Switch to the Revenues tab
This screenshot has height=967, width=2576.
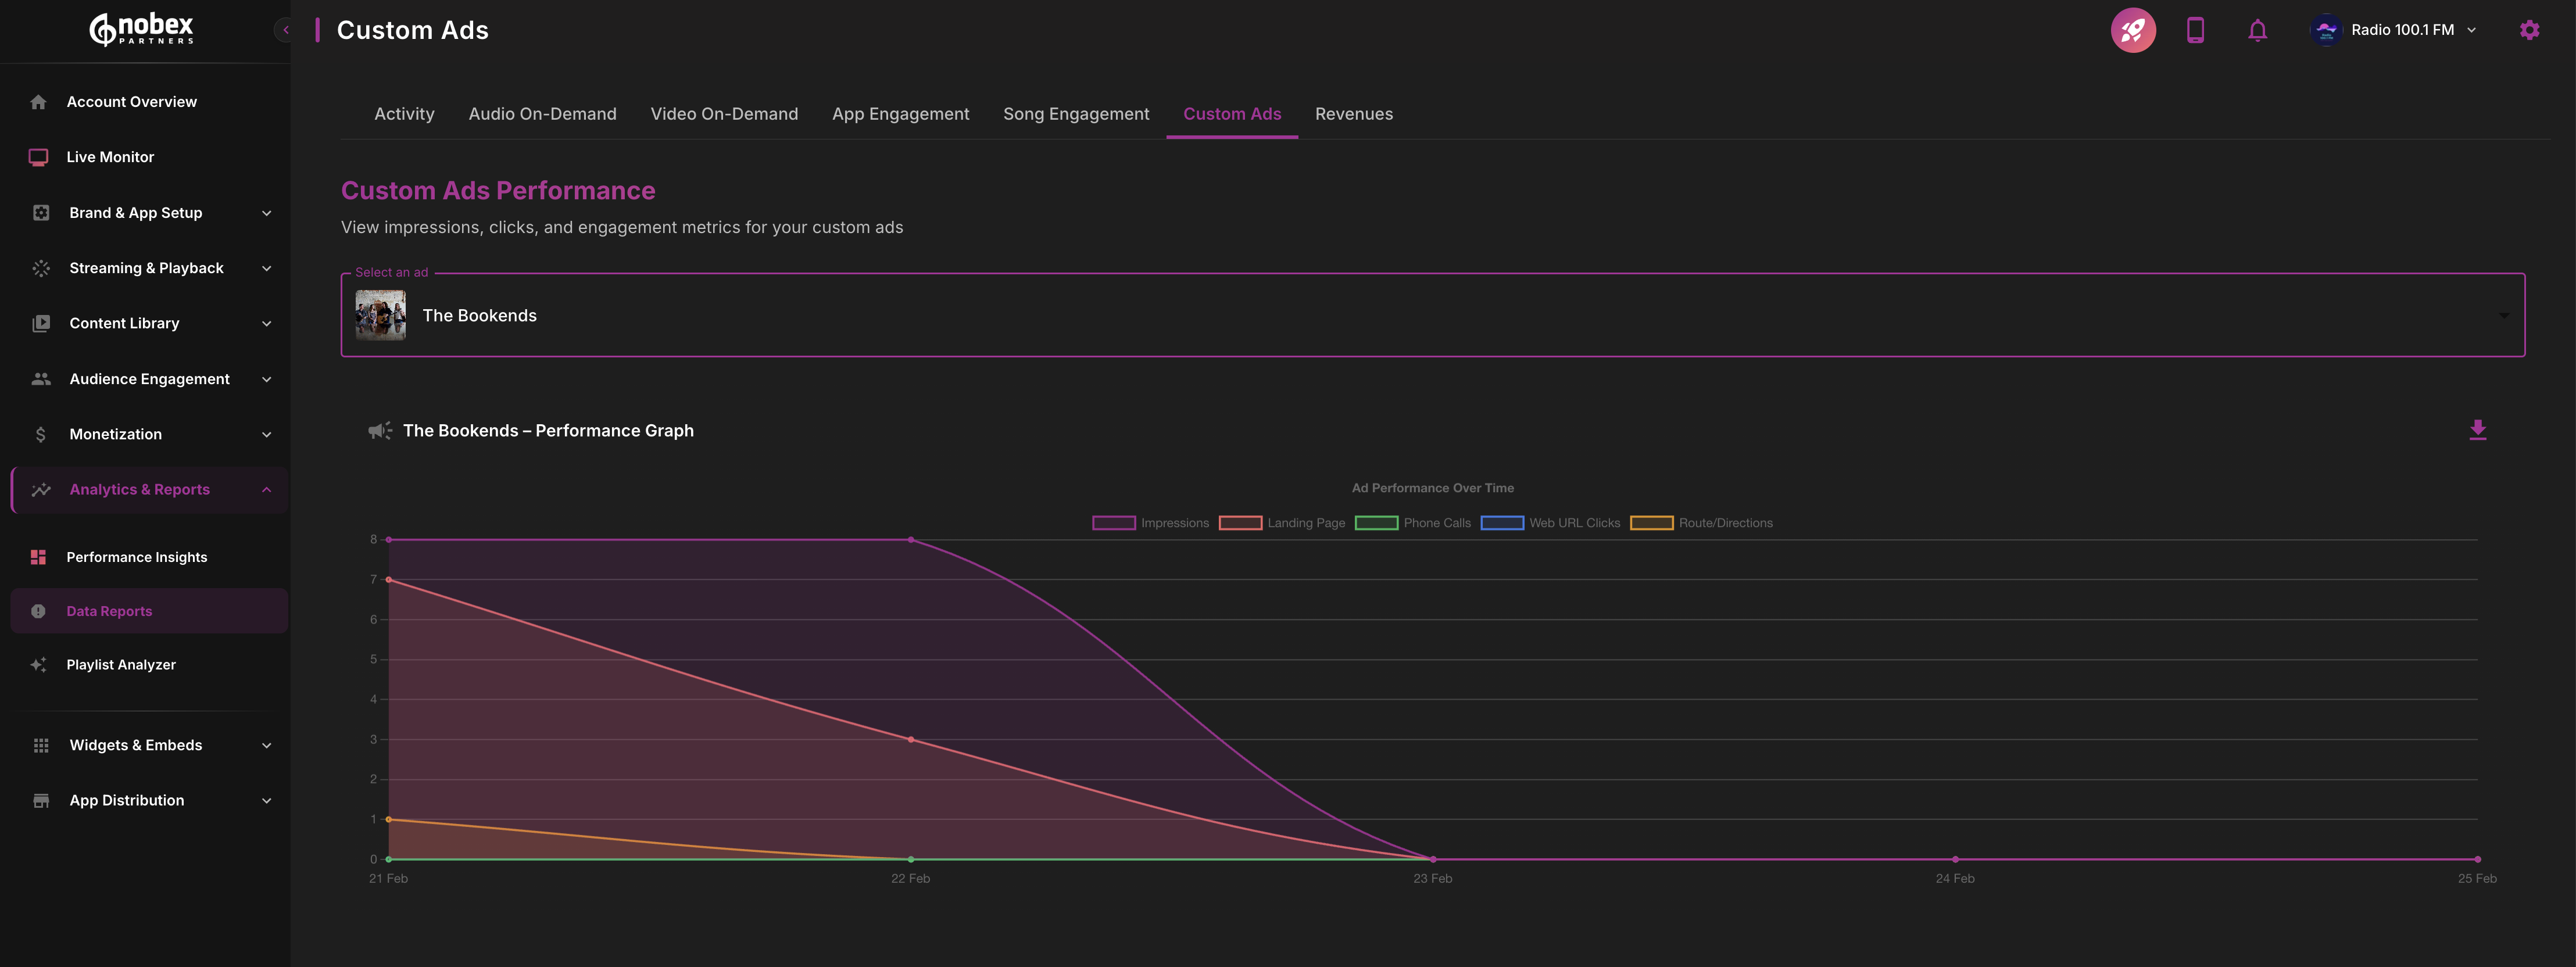1353,114
